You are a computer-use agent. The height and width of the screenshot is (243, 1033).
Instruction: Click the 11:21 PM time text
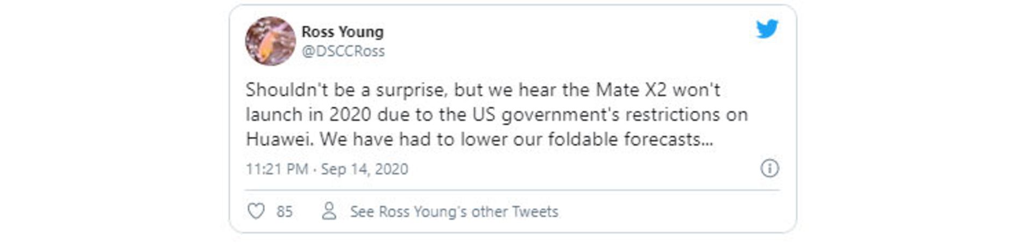click(x=277, y=169)
